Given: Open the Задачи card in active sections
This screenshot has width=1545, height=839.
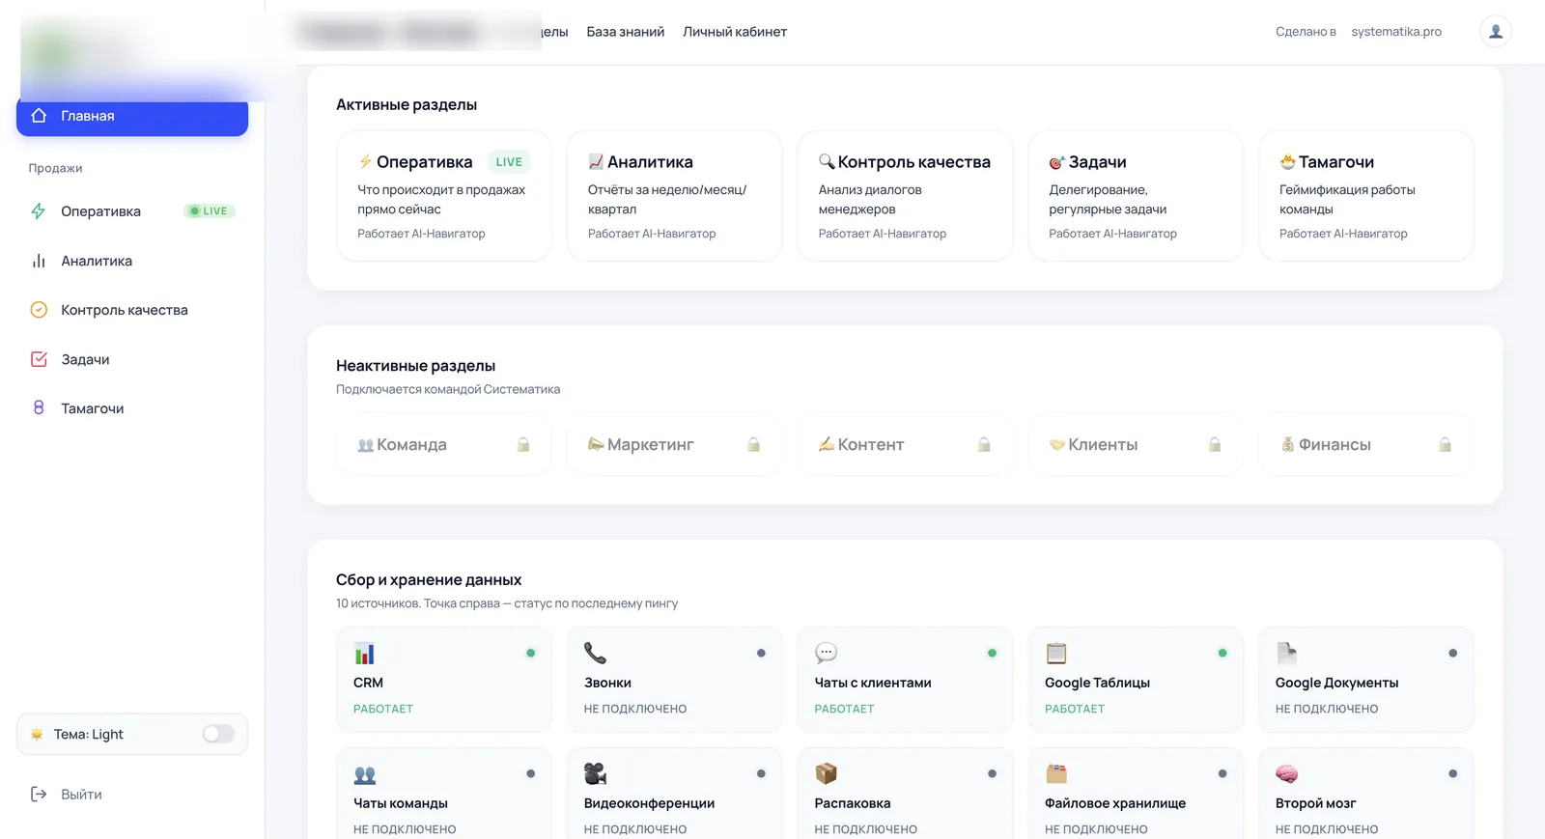Looking at the screenshot, I should tap(1136, 196).
